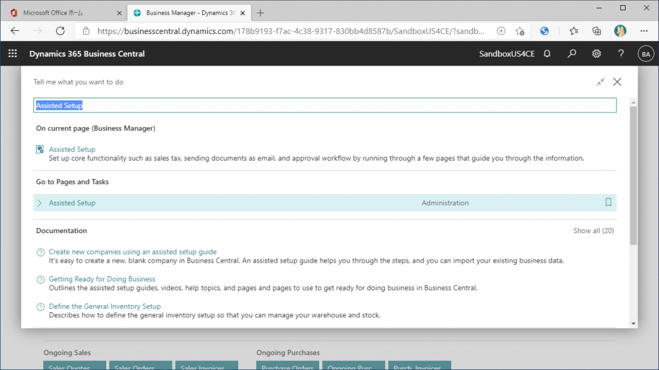Close the Business Manager tab
The width and height of the screenshot is (659, 370).
(243, 13)
